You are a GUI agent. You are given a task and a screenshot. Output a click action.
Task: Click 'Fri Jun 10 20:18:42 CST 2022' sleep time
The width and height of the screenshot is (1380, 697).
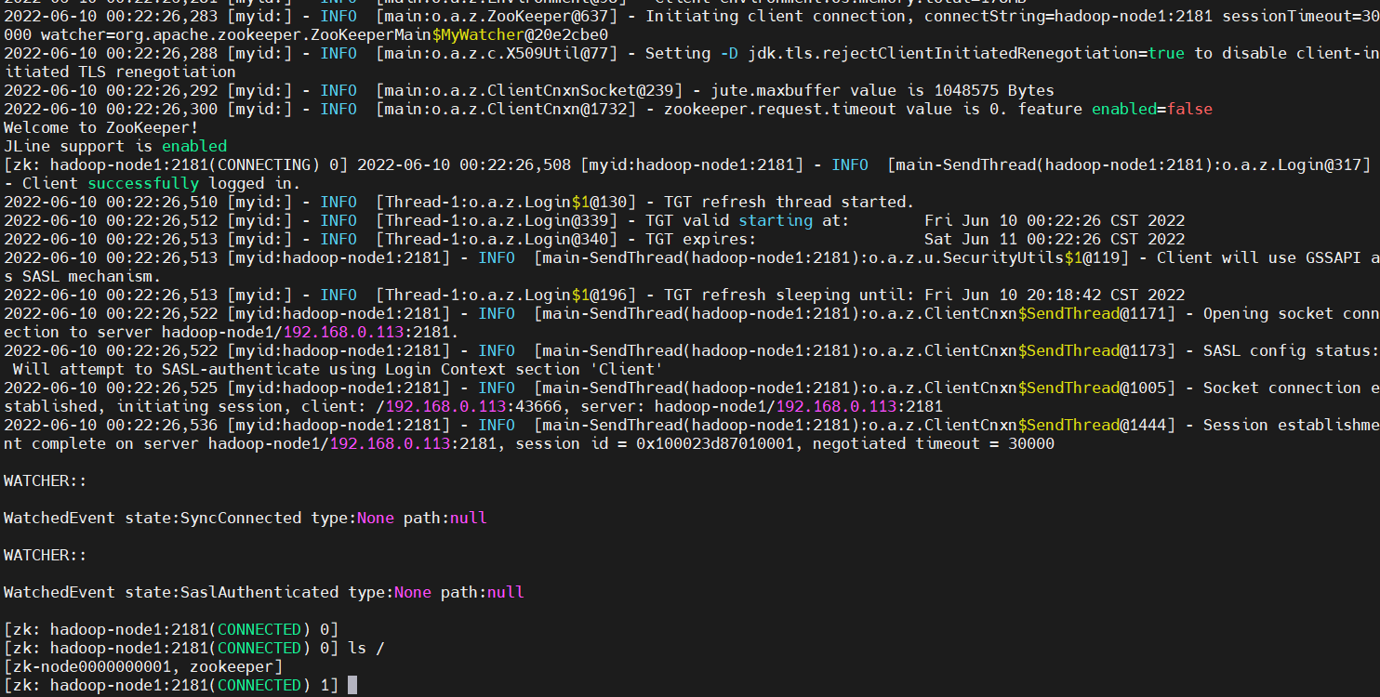[x=1055, y=295]
